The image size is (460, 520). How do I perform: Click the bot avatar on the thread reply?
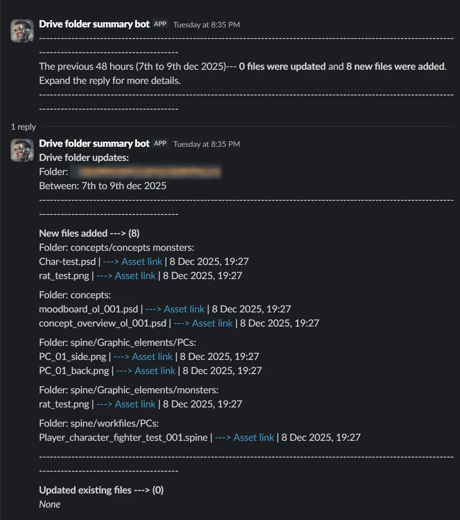[x=22, y=150]
